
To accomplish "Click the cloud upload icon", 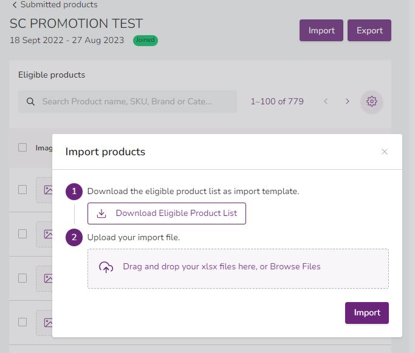I will pyautogui.click(x=106, y=267).
